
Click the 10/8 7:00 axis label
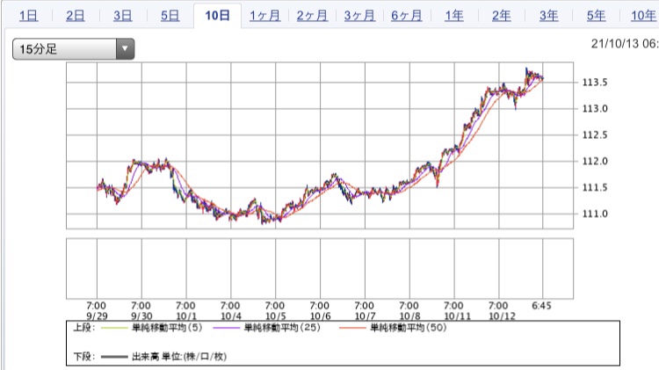pyautogui.click(x=409, y=311)
